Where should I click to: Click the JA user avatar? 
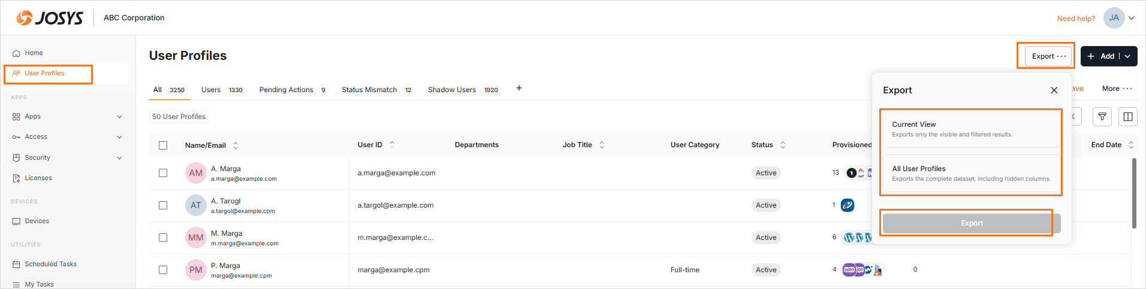[x=1114, y=18]
